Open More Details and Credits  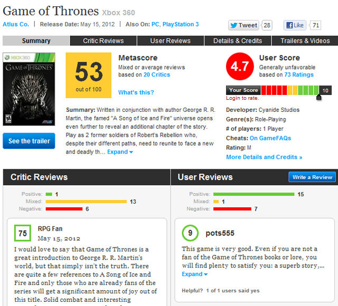[x=264, y=157]
